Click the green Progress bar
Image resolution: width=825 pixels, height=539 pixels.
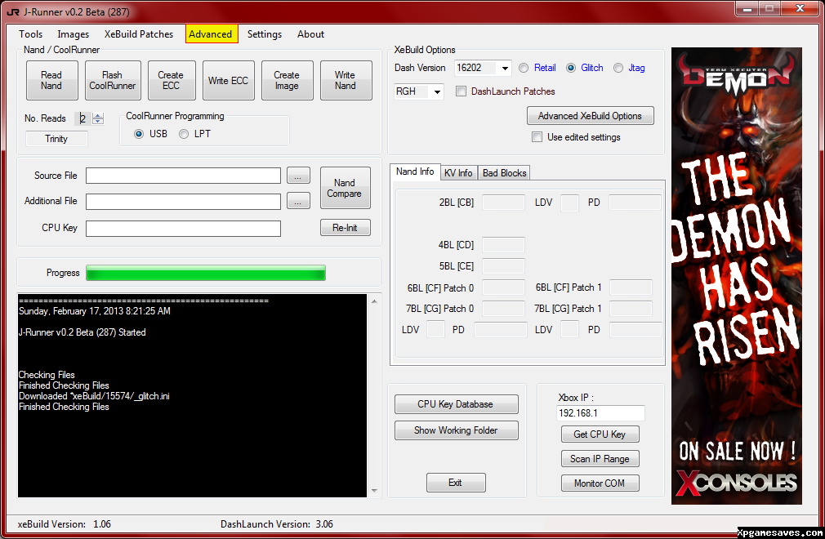205,273
